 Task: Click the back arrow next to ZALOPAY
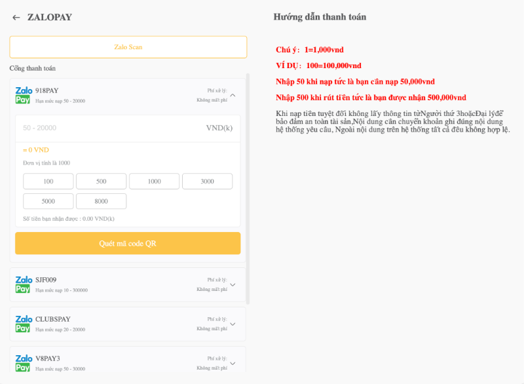(x=16, y=18)
